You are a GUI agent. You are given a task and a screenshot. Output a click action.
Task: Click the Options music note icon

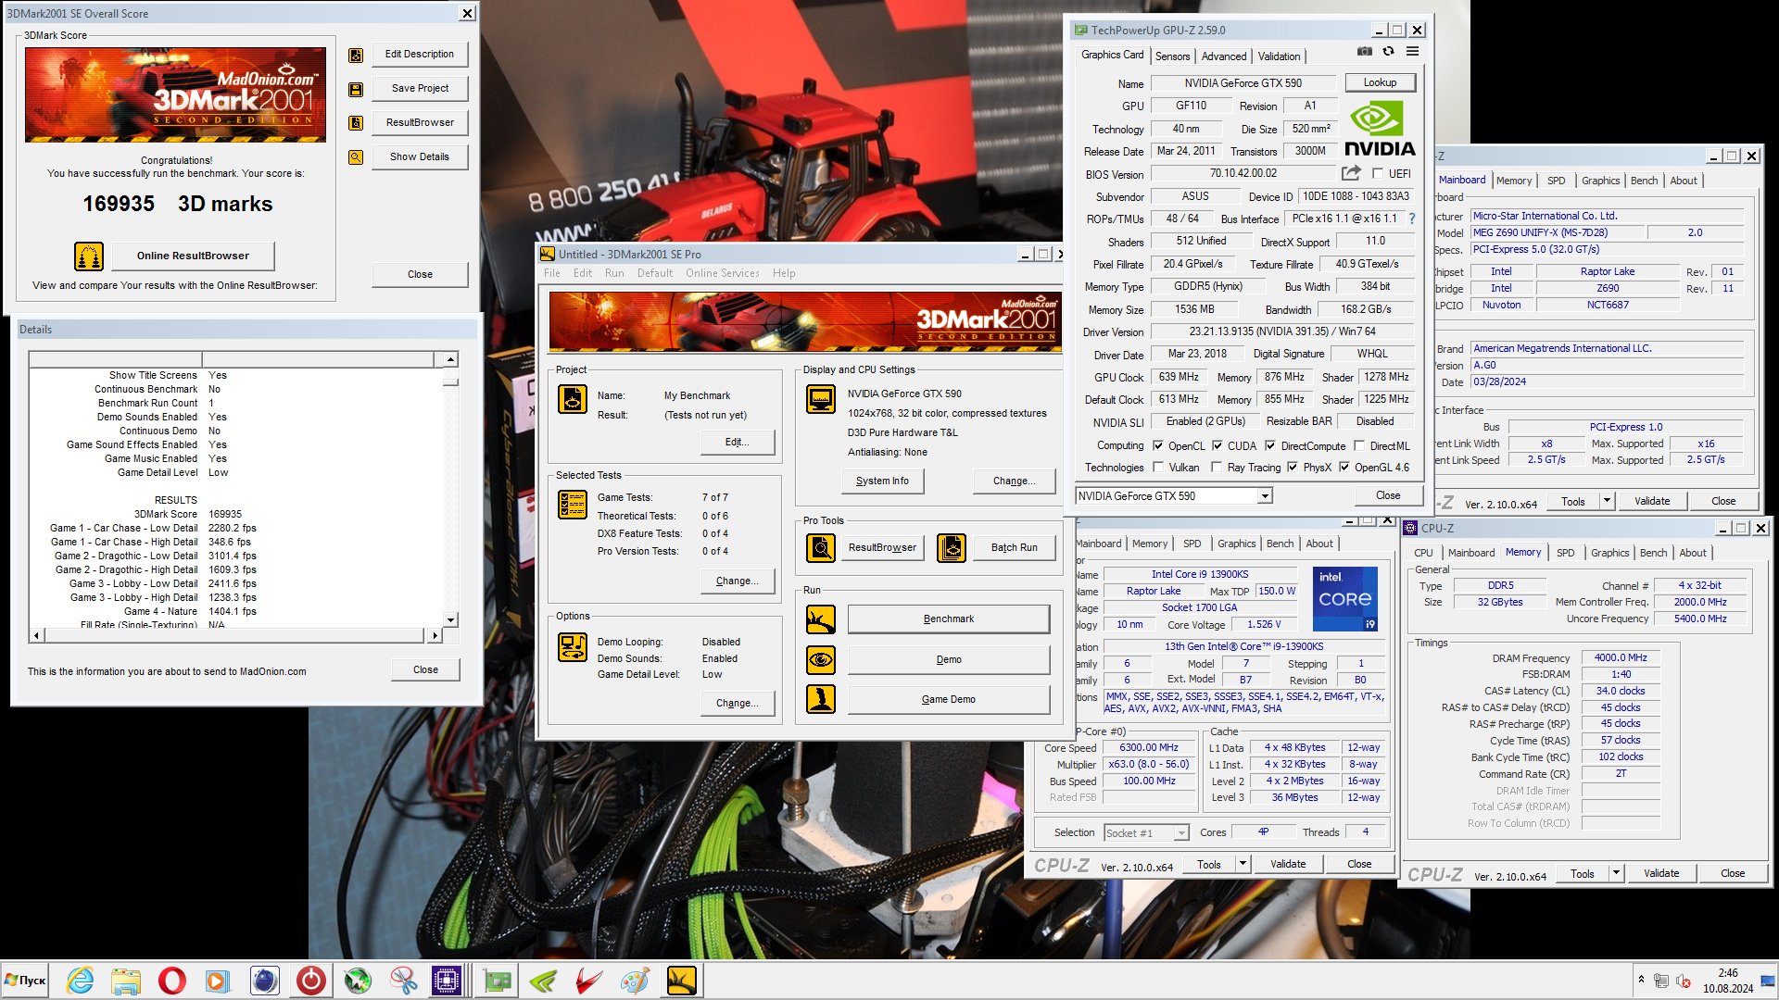[x=573, y=646]
